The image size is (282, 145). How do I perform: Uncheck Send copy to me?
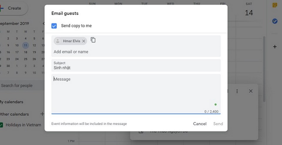(54, 26)
